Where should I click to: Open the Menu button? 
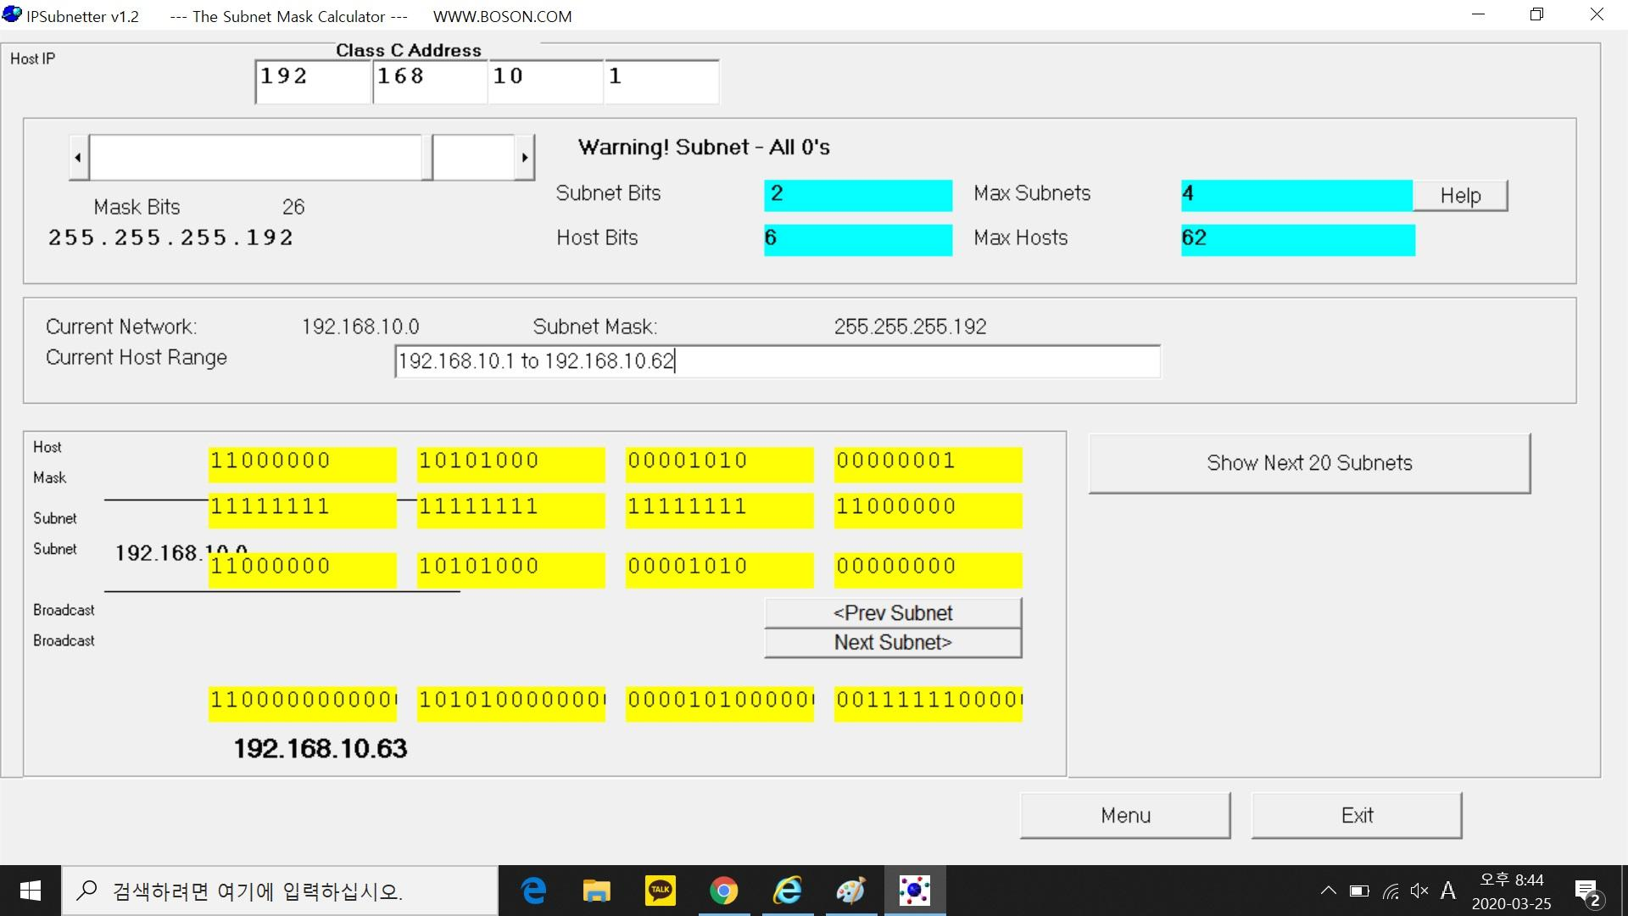coord(1125,816)
